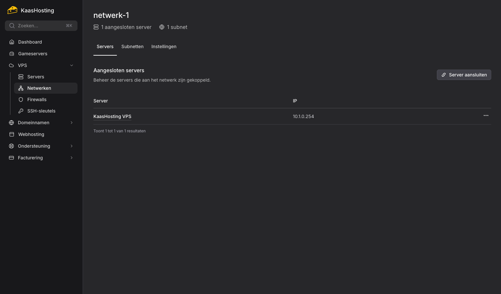
Task: Open the KaasHosting VPS server link
Action: click(x=112, y=116)
